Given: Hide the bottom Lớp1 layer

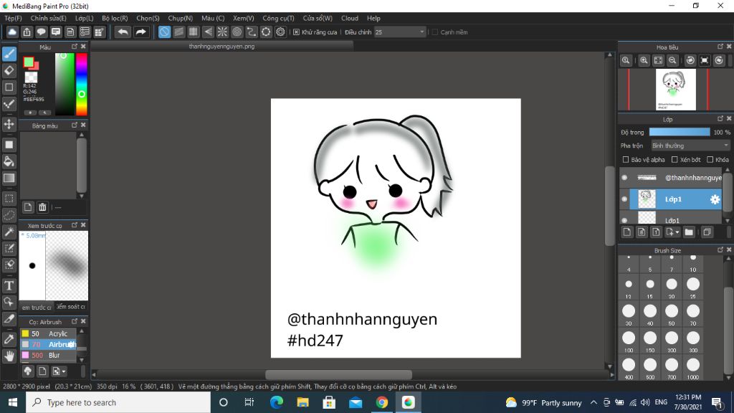Looking at the screenshot, I should [624, 220].
